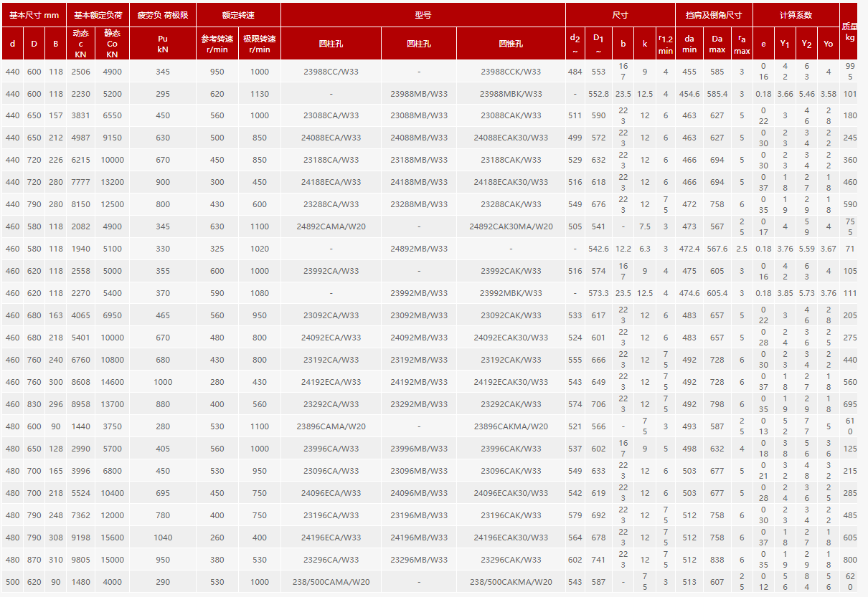Screen dimensions: 868x597
Task: Select the 质量 kg column header
Action: (849, 32)
